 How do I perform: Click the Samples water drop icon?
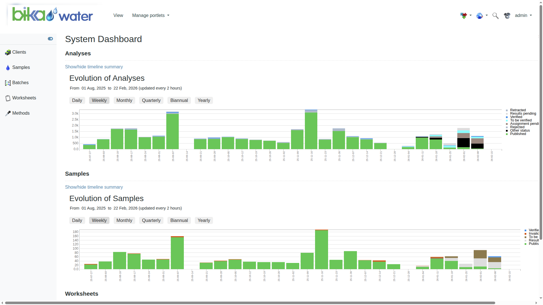(x=8, y=67)
